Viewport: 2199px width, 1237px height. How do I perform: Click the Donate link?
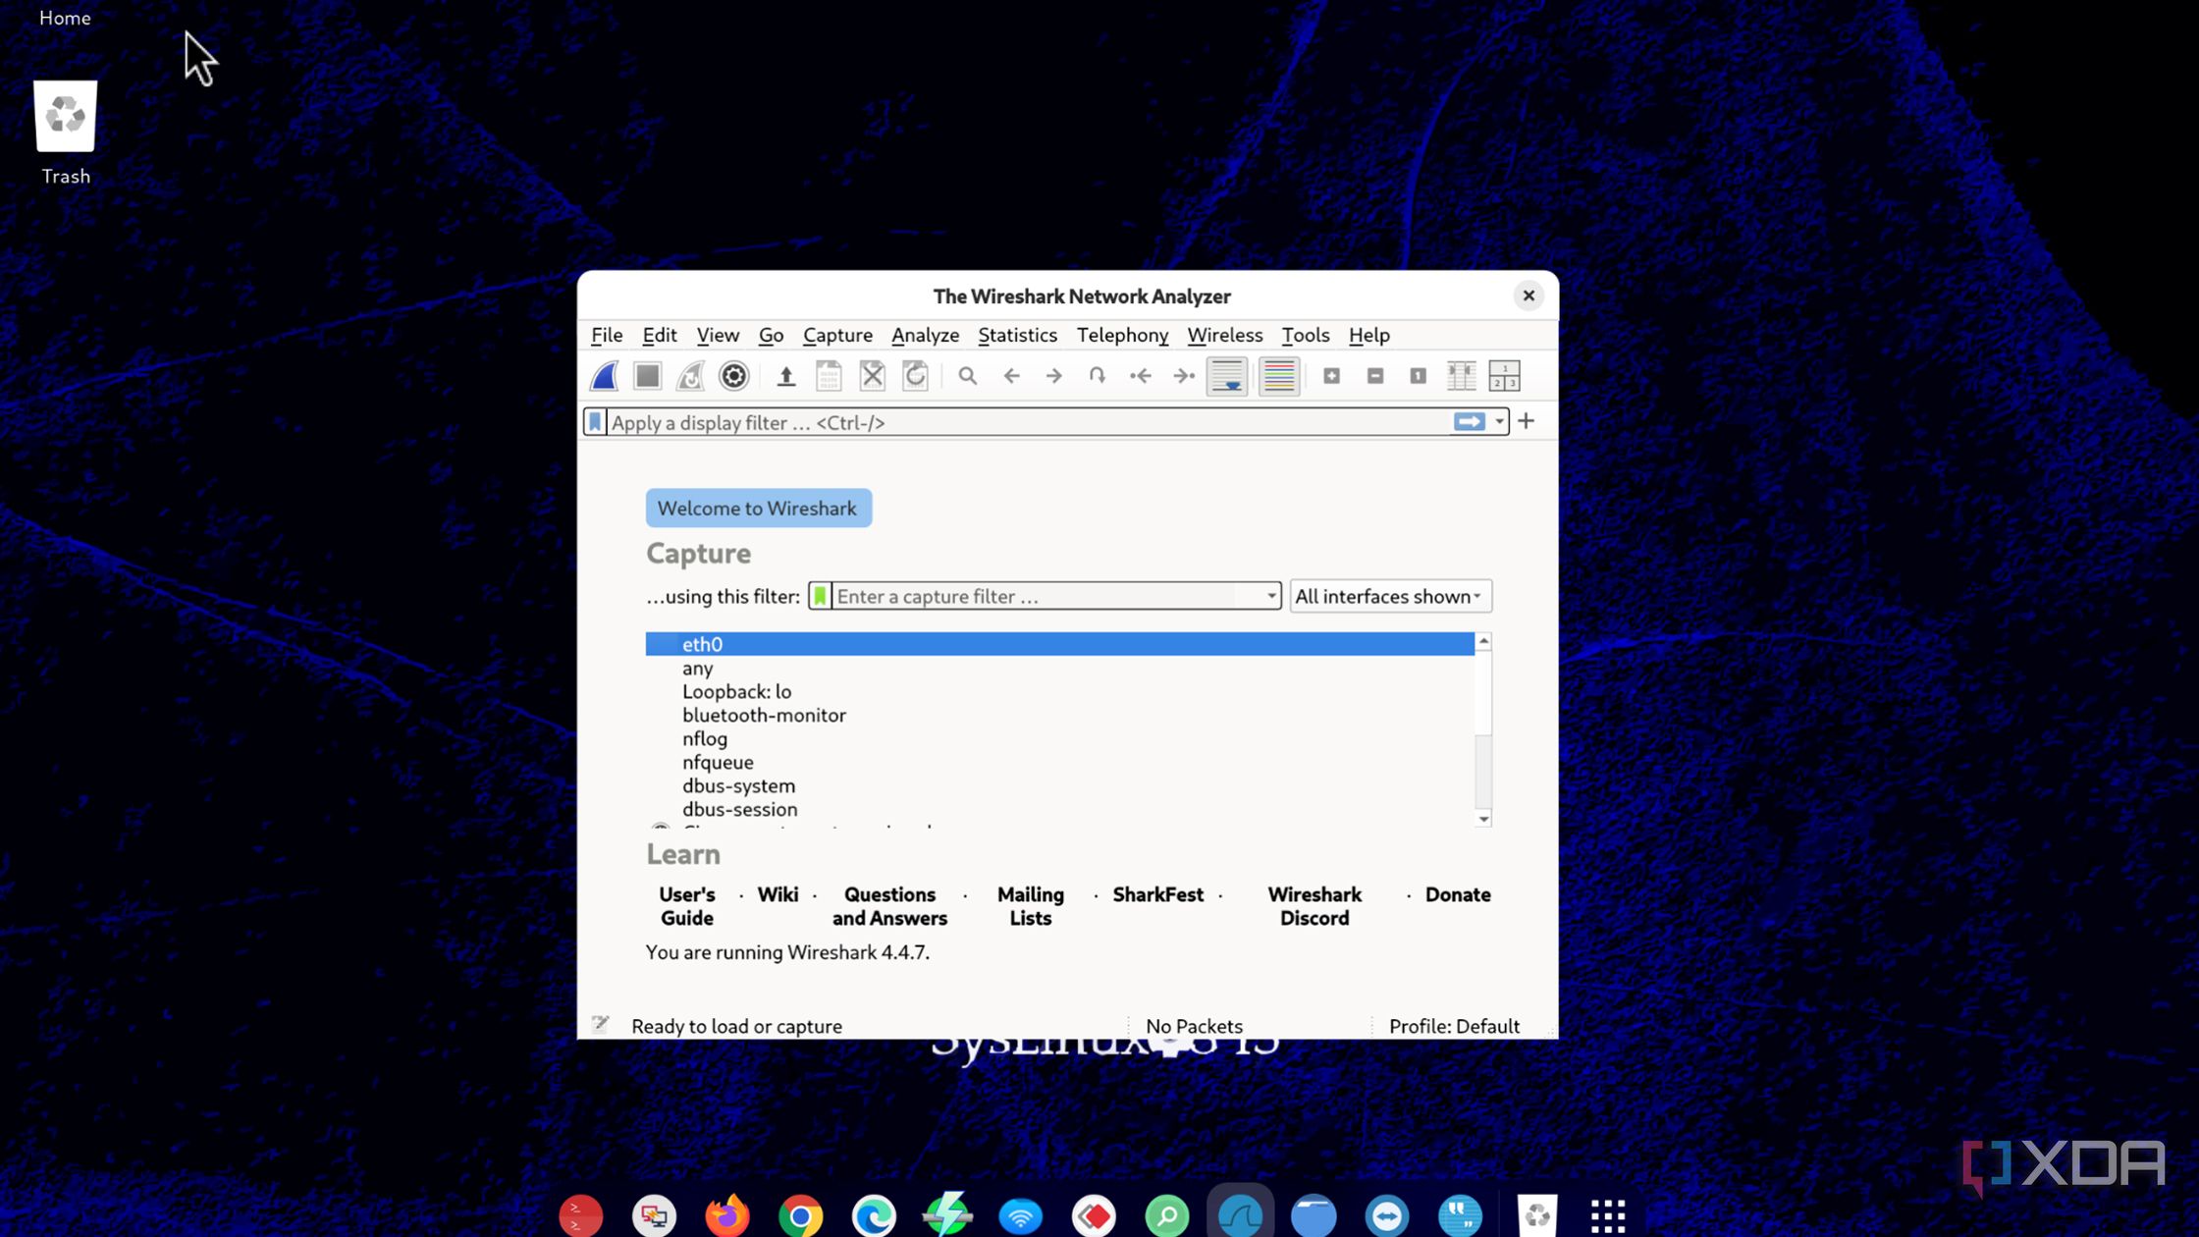coord(1457,894)
